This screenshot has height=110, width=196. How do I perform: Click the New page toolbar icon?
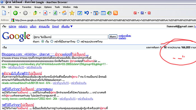point(4,13)
